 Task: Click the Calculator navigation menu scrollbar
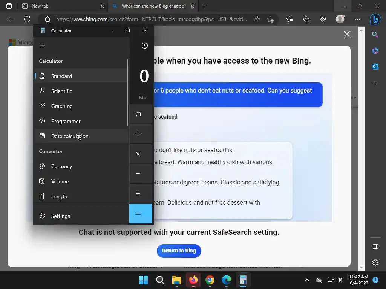[128, 93]
